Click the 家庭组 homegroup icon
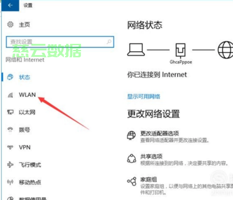 132,181
